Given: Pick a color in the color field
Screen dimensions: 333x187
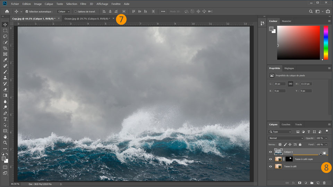Looking at the screenshot, I should click(298, 43).
